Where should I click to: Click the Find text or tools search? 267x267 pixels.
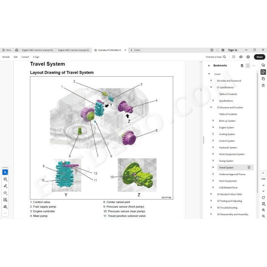216,57
